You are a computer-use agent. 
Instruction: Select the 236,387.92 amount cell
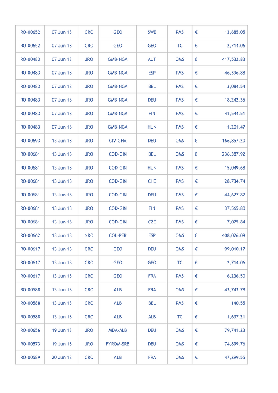point(233,154)
